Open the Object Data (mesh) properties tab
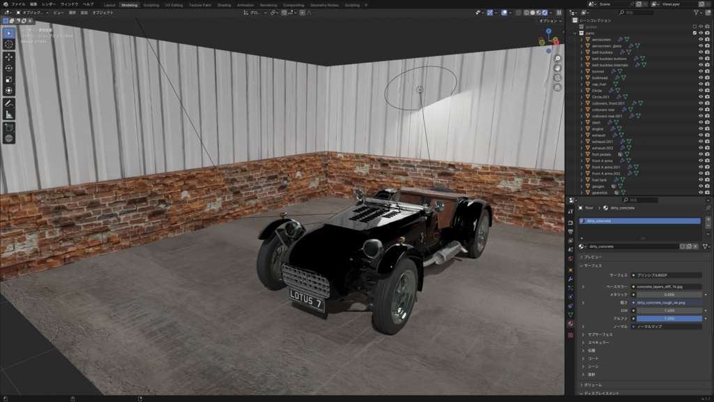714x402 pixels. [x=570, y=315]
